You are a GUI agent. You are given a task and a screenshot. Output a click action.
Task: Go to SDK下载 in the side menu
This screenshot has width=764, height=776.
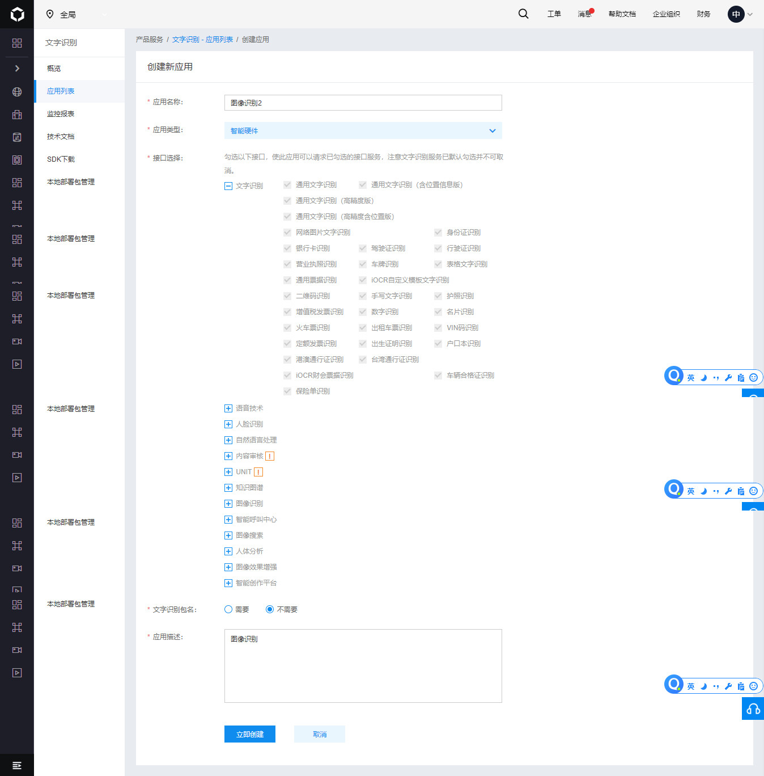pyautogui.click(x=61, y=159)
